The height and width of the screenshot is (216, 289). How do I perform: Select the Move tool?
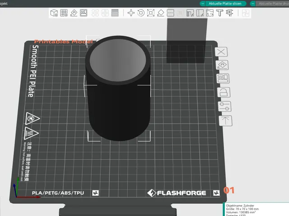click(x=131, y=13)
